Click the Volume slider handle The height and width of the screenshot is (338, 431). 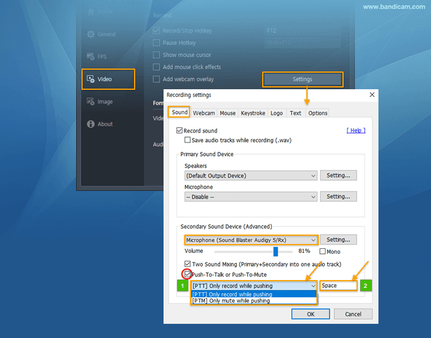point(276,251)
